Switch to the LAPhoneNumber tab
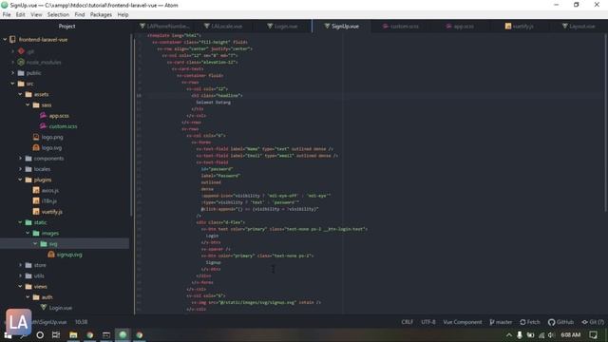The image size is (608, 342). [x=164, y=26]
